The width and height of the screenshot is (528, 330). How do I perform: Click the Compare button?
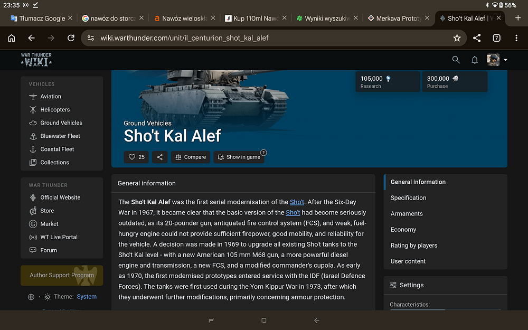click(x=191, y=157)
